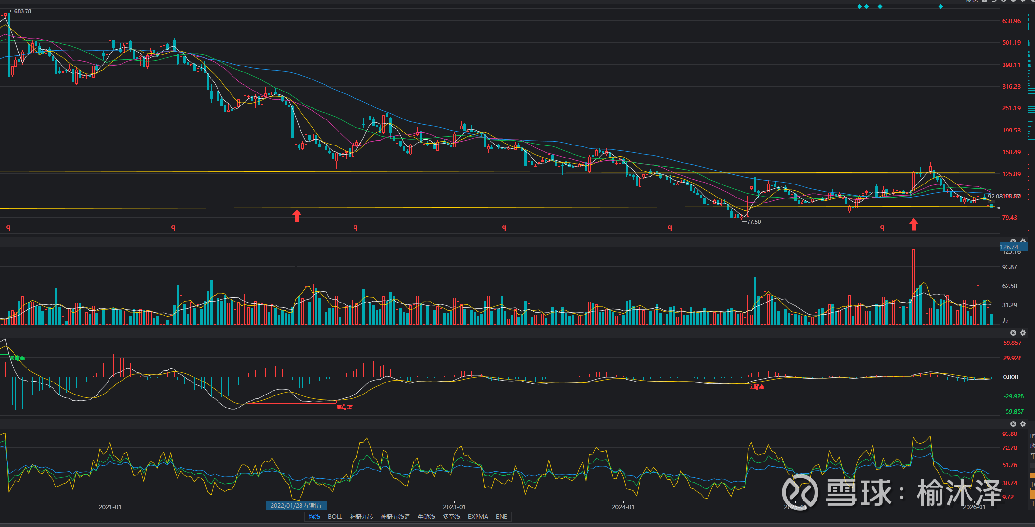The height and width of the screenshot is (527, 1035).
Task: Close the bottom oscillator sub-panel
Action: click(1013, 424)
